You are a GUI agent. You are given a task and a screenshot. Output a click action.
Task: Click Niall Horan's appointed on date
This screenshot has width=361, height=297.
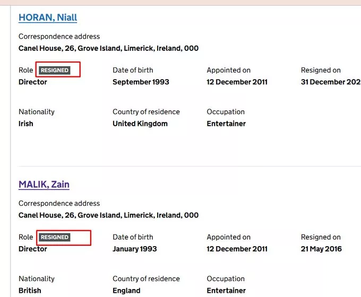237,82
